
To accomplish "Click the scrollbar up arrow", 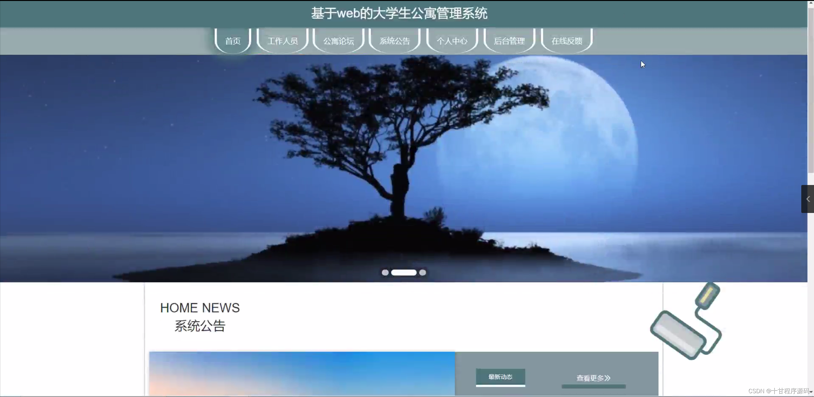I will point(810,3).
